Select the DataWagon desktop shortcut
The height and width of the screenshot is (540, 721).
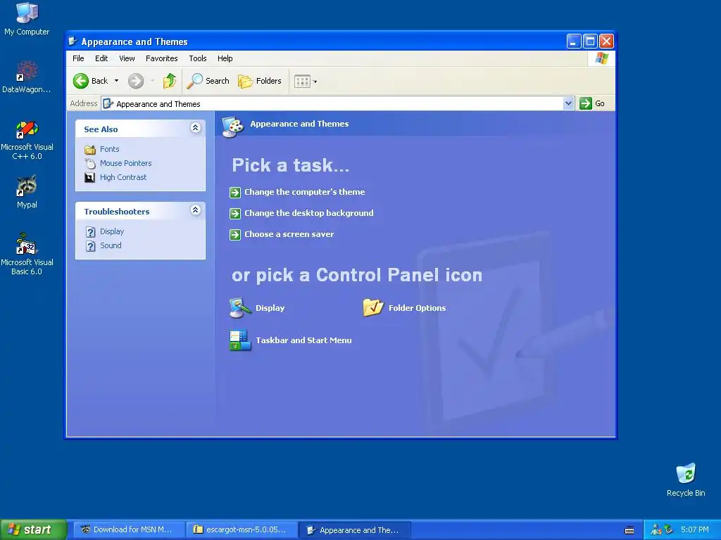pos(27,77)
